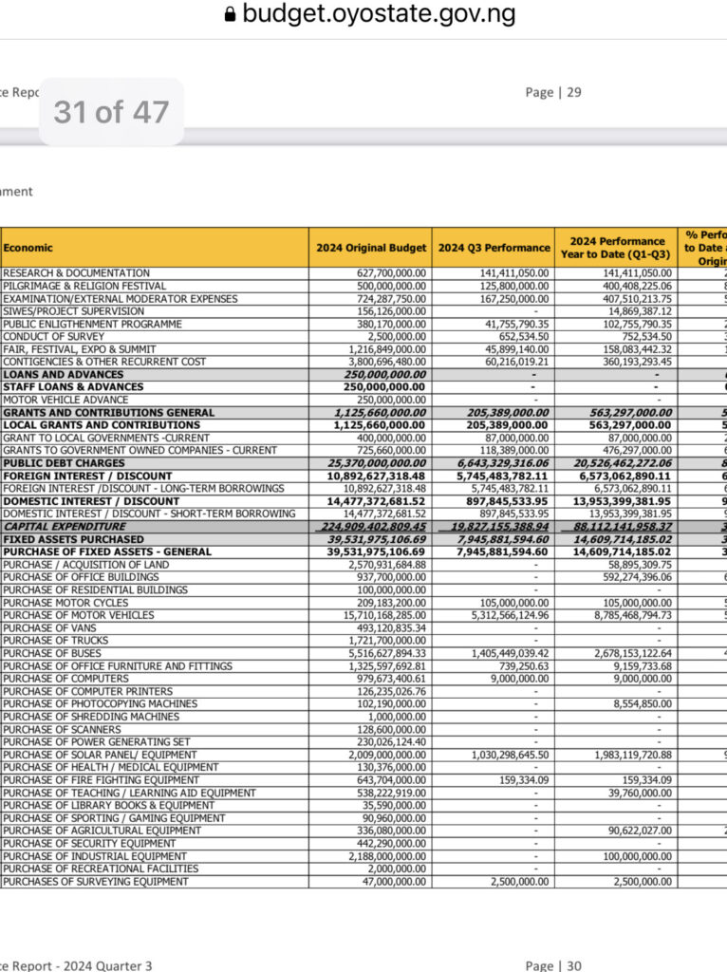This screenshot has width=727, height=972.
Task: Select 'Page | 29' footer label
Action: click(x=552, y=92)
